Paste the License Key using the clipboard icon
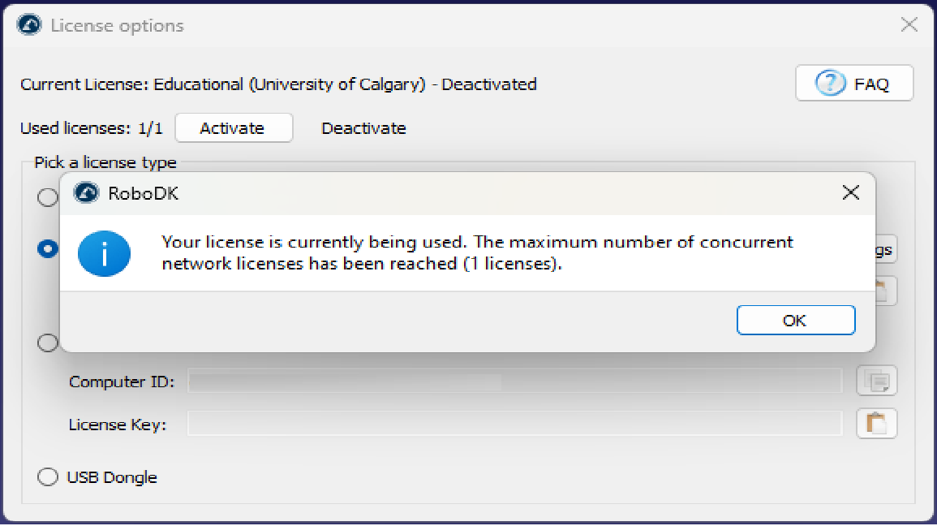937x526 pixels. click(x=877, y=423)
